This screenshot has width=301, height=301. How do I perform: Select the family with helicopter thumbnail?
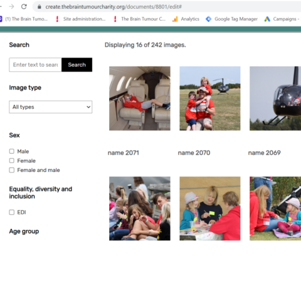point(210,98)
